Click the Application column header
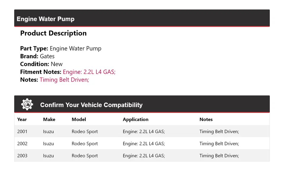This screenshot has height=171, width=284. coord(135,120)
